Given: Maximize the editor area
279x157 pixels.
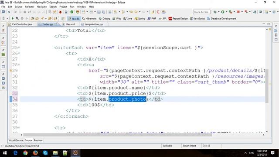Looking at the screenshot, I should (269, 24).
